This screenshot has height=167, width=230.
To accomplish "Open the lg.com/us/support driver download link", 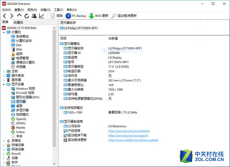I will (128, 135).
